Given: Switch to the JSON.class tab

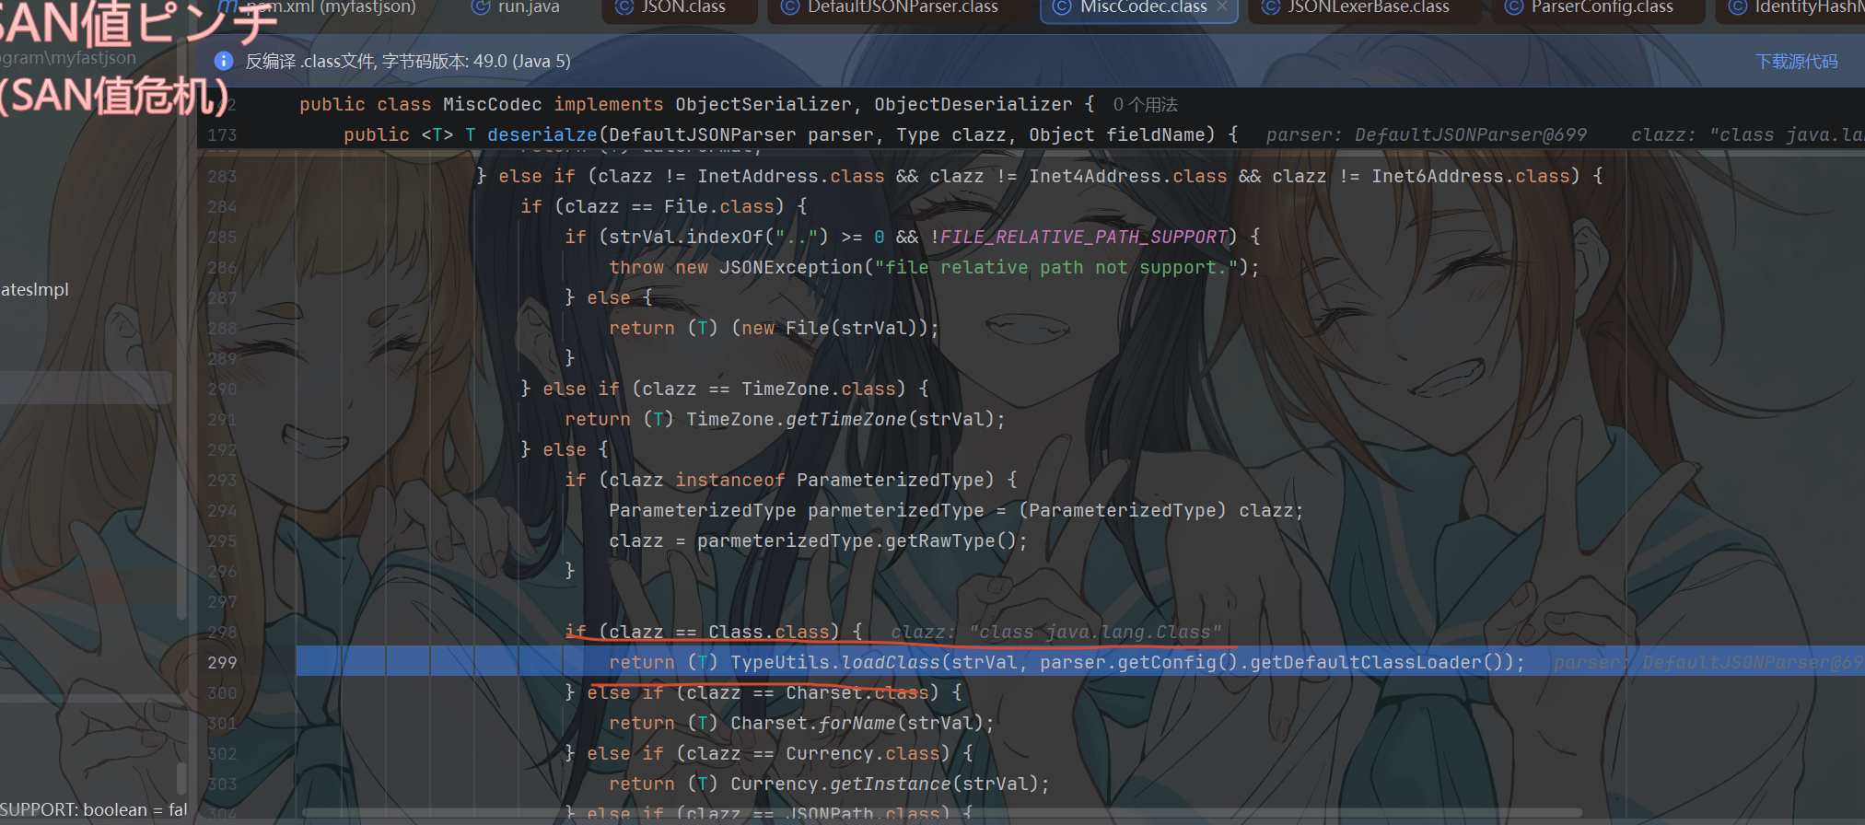Looking at the screenshot, I should pyautogui.click(x=680, y=7).
